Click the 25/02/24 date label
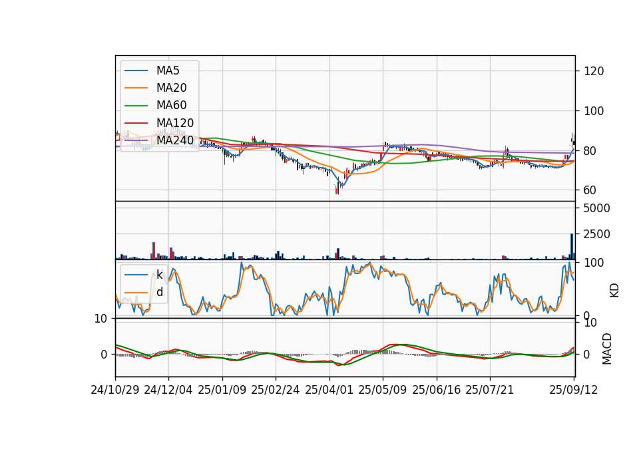 pyautogui.click(x=276, y=390)
